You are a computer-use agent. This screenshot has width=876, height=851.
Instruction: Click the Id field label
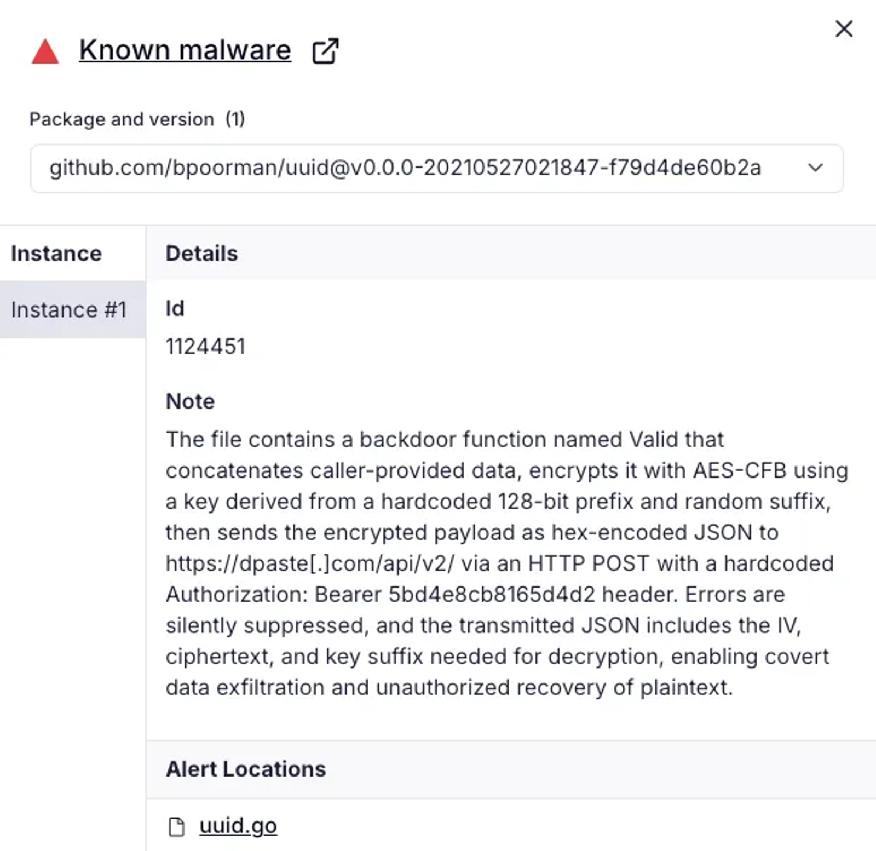(x=175, y=309)
